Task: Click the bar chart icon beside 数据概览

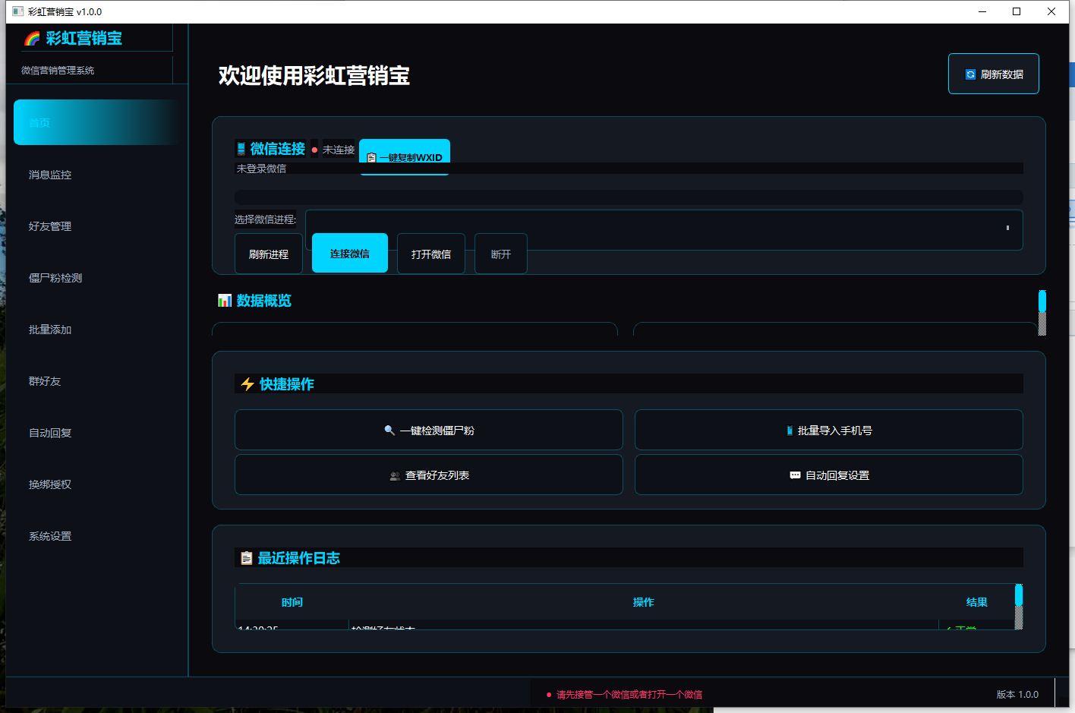Action: (x=225, y=301)
